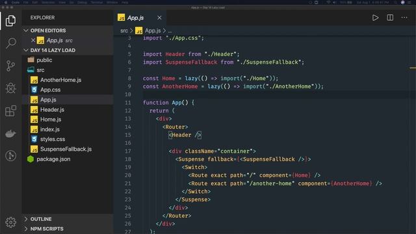
Task: Open the More Actions ellipsis menu
Action: [404, 18]
